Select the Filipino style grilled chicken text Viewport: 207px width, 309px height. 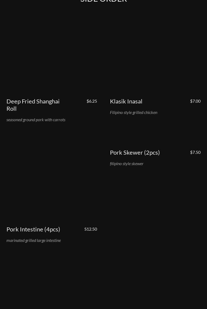point(134,113)
